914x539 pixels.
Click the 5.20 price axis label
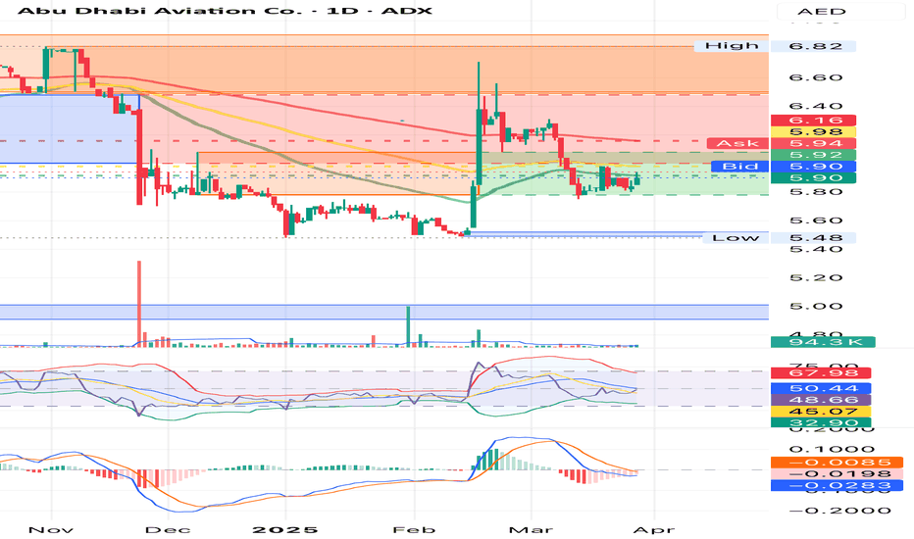[816, 277]
